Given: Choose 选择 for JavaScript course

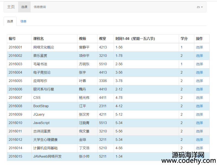Looking at the screenshot, I should [199, 123].
